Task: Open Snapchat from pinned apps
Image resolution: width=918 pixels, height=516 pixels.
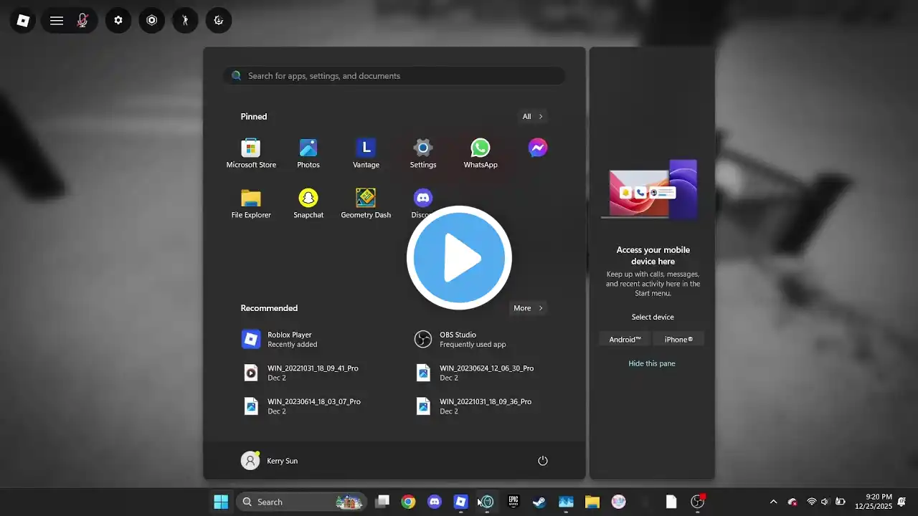Action: click(x=308, y=204)
